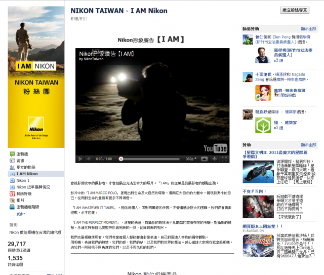Open the photos tab in sidebar

(20, 200)
